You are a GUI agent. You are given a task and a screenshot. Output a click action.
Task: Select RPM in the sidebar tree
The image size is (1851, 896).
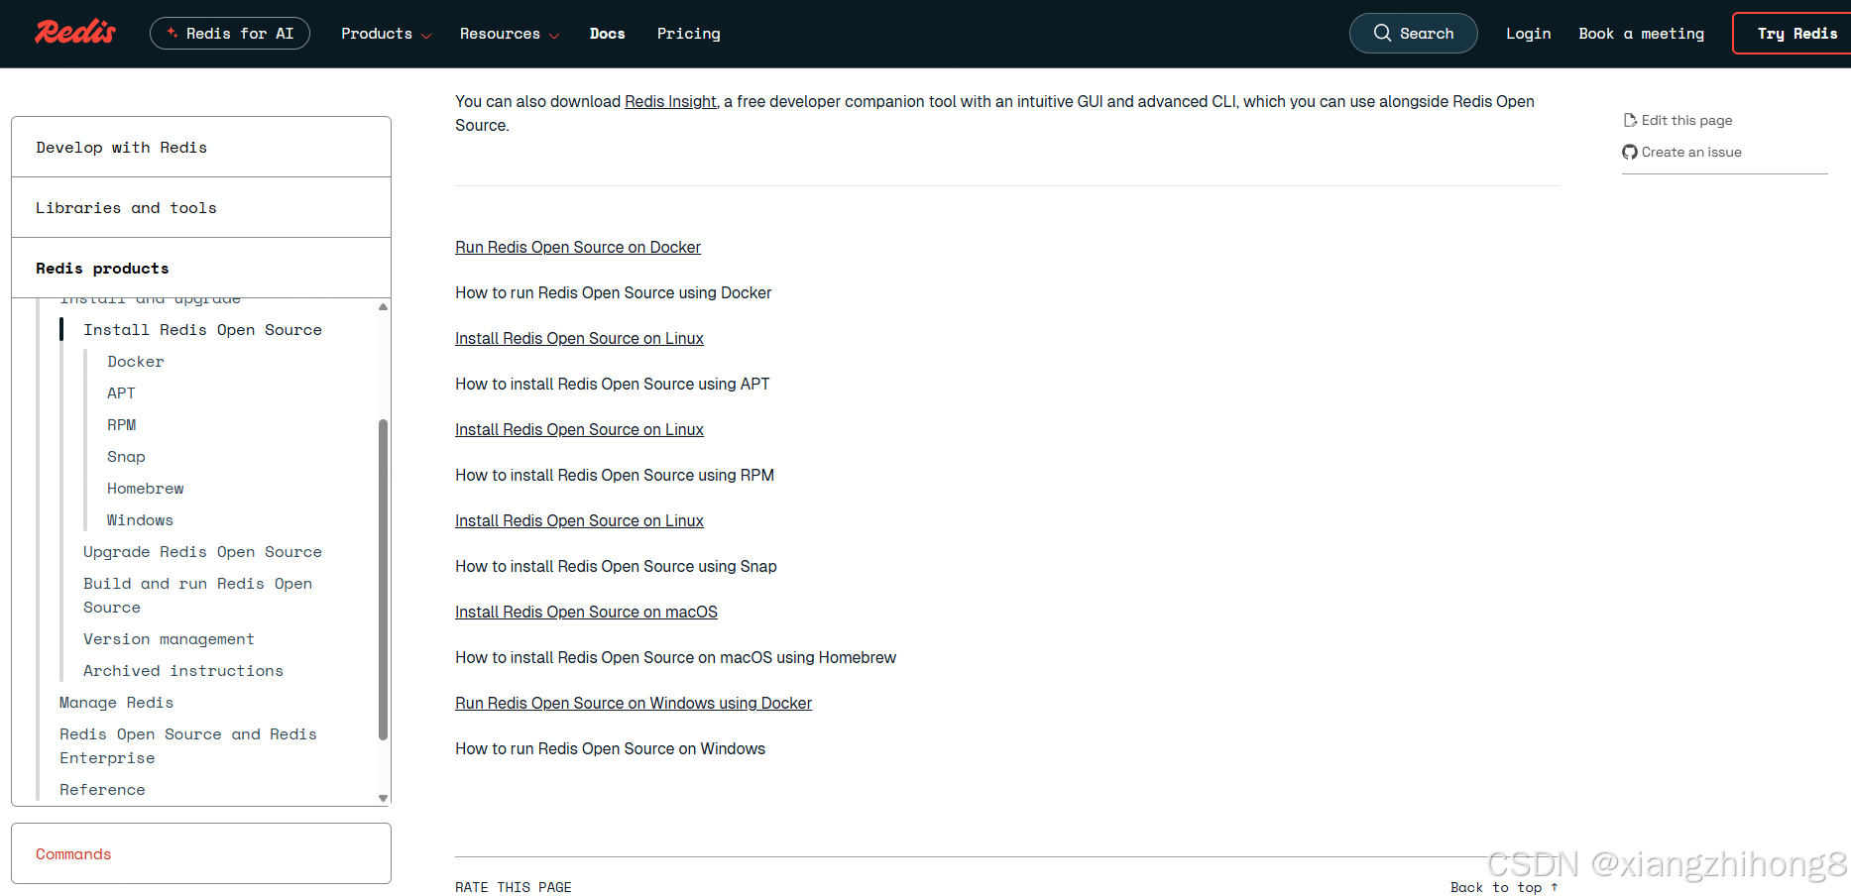[122, 425]
